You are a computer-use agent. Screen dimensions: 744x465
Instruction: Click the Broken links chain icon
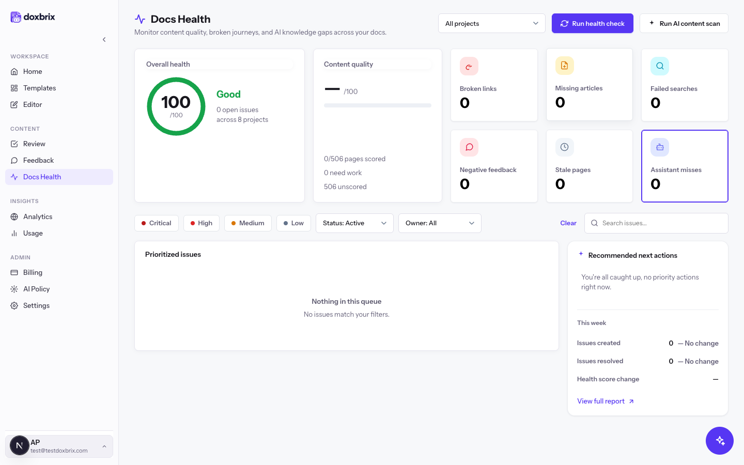coord(469,66)
